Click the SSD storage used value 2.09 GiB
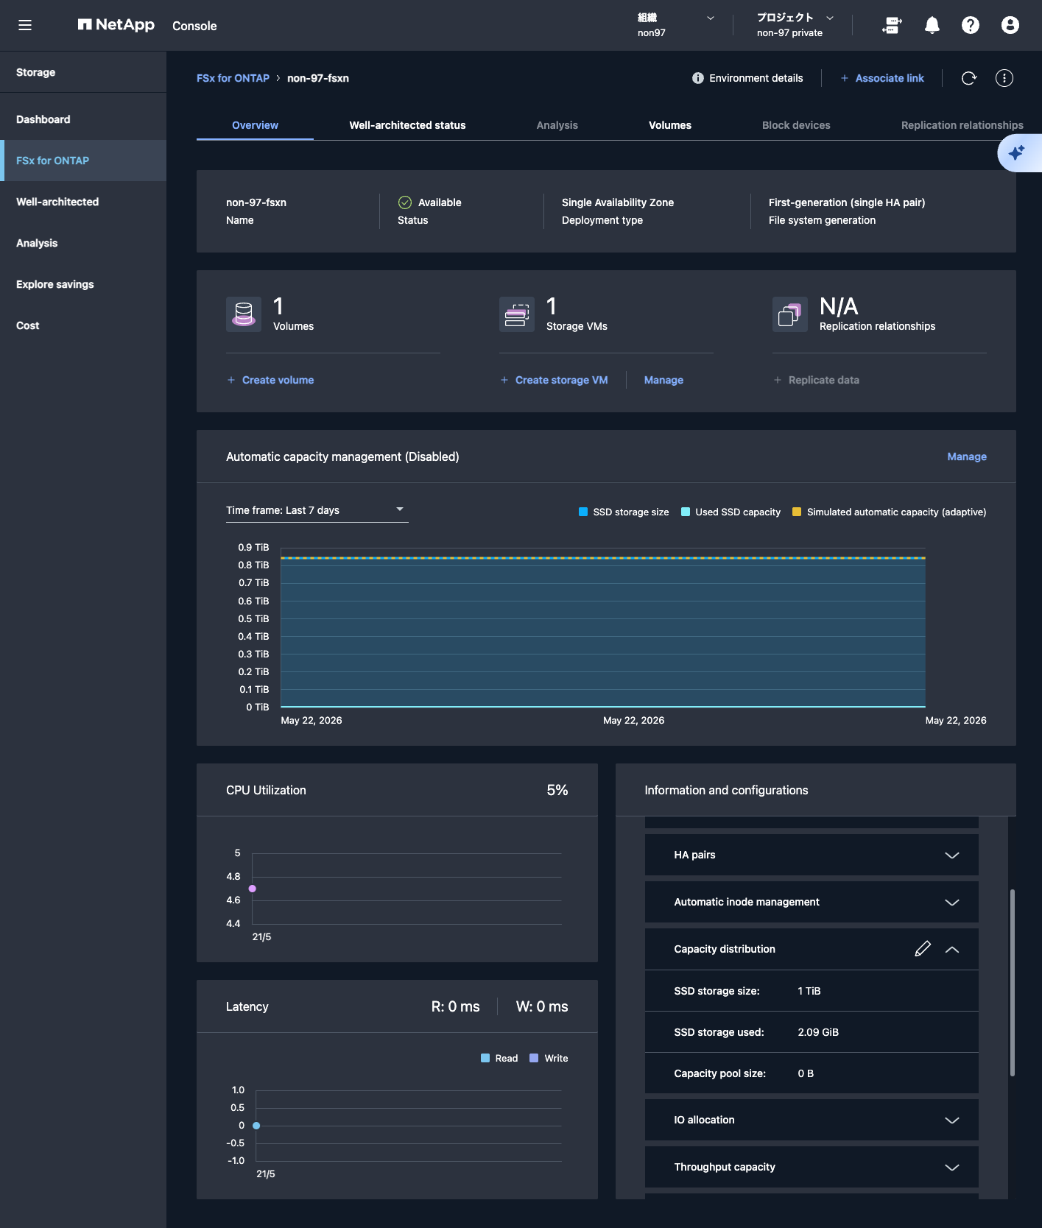Image resolution: width=1042 pixels, height=1228 pixels. [x=818, y=1032]
